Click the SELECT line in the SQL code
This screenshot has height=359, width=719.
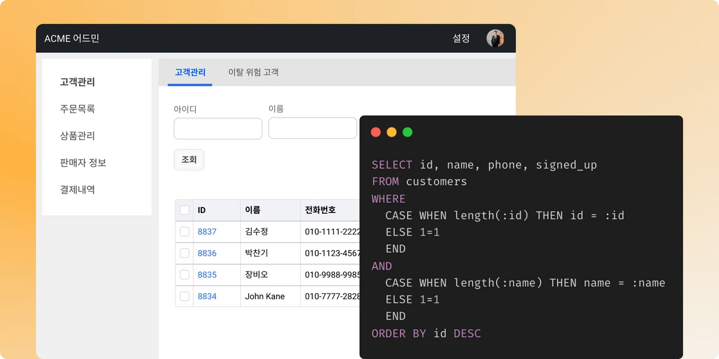[484, 165]
